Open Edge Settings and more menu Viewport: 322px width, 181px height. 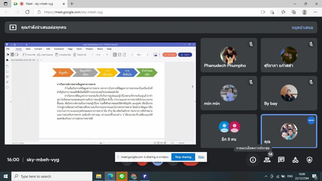pyautogui.click(x=315, y=12)
